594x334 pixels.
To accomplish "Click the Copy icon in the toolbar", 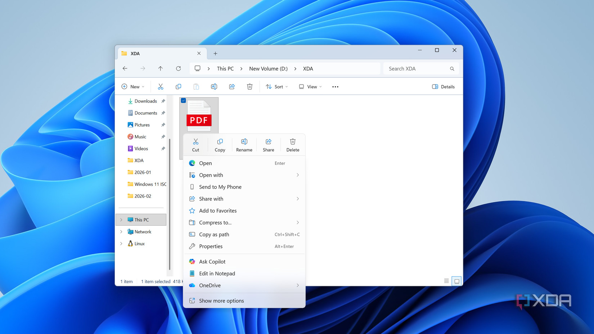I will coord(178,87).
